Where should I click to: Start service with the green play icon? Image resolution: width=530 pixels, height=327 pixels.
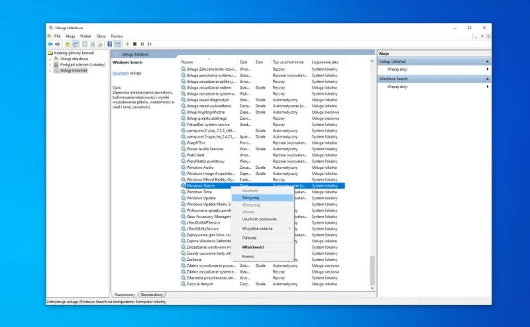click(x=127, y=44)
